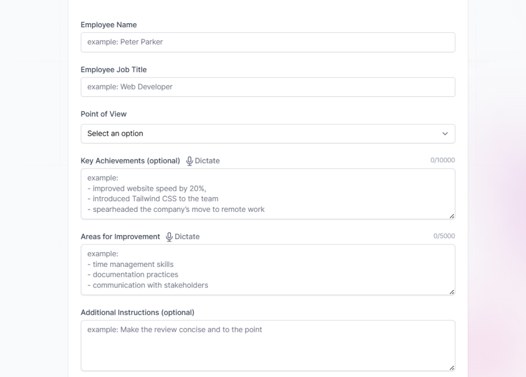The image size is (526, 377).
Task: Click the microphone icon beside Areas for Improvement
Action: (170, 237)
